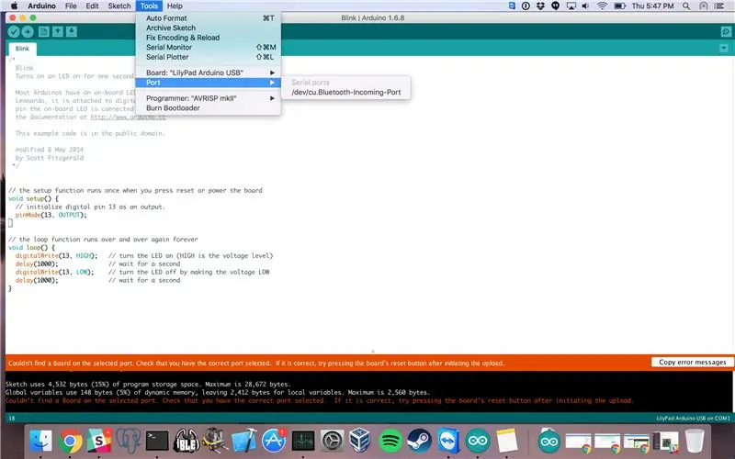Click the Open sketch up-arrow icon
This screenshot has height=459, width=735.
[58, 31]
